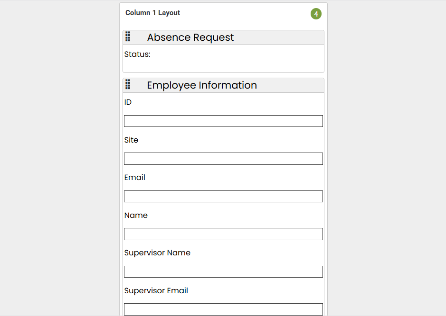446x316 pixels.
Task: Click inside the Supervisor Name input field
Action: 223,271
